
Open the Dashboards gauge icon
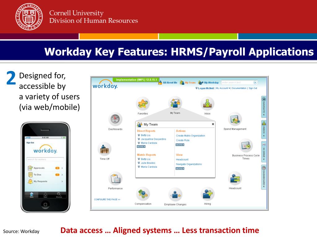pos(115,119)
